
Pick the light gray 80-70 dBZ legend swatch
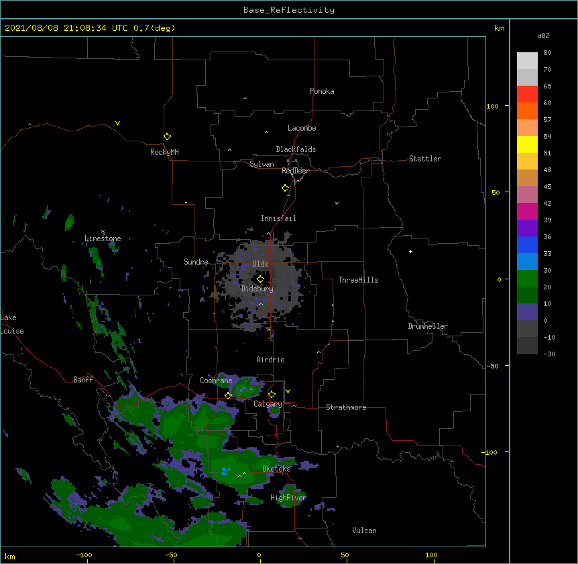click(x=527, y=61)
